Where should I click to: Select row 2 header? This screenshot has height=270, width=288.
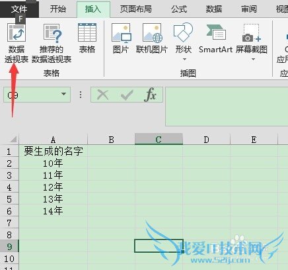click(x=9, y=163)
